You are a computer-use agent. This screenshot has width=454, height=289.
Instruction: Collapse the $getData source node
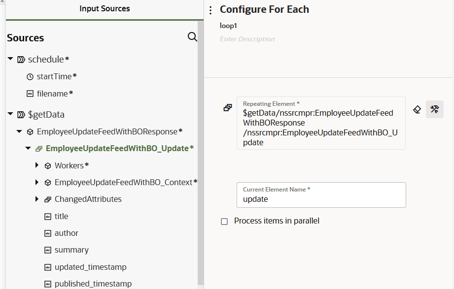click(x=10, y=114)
